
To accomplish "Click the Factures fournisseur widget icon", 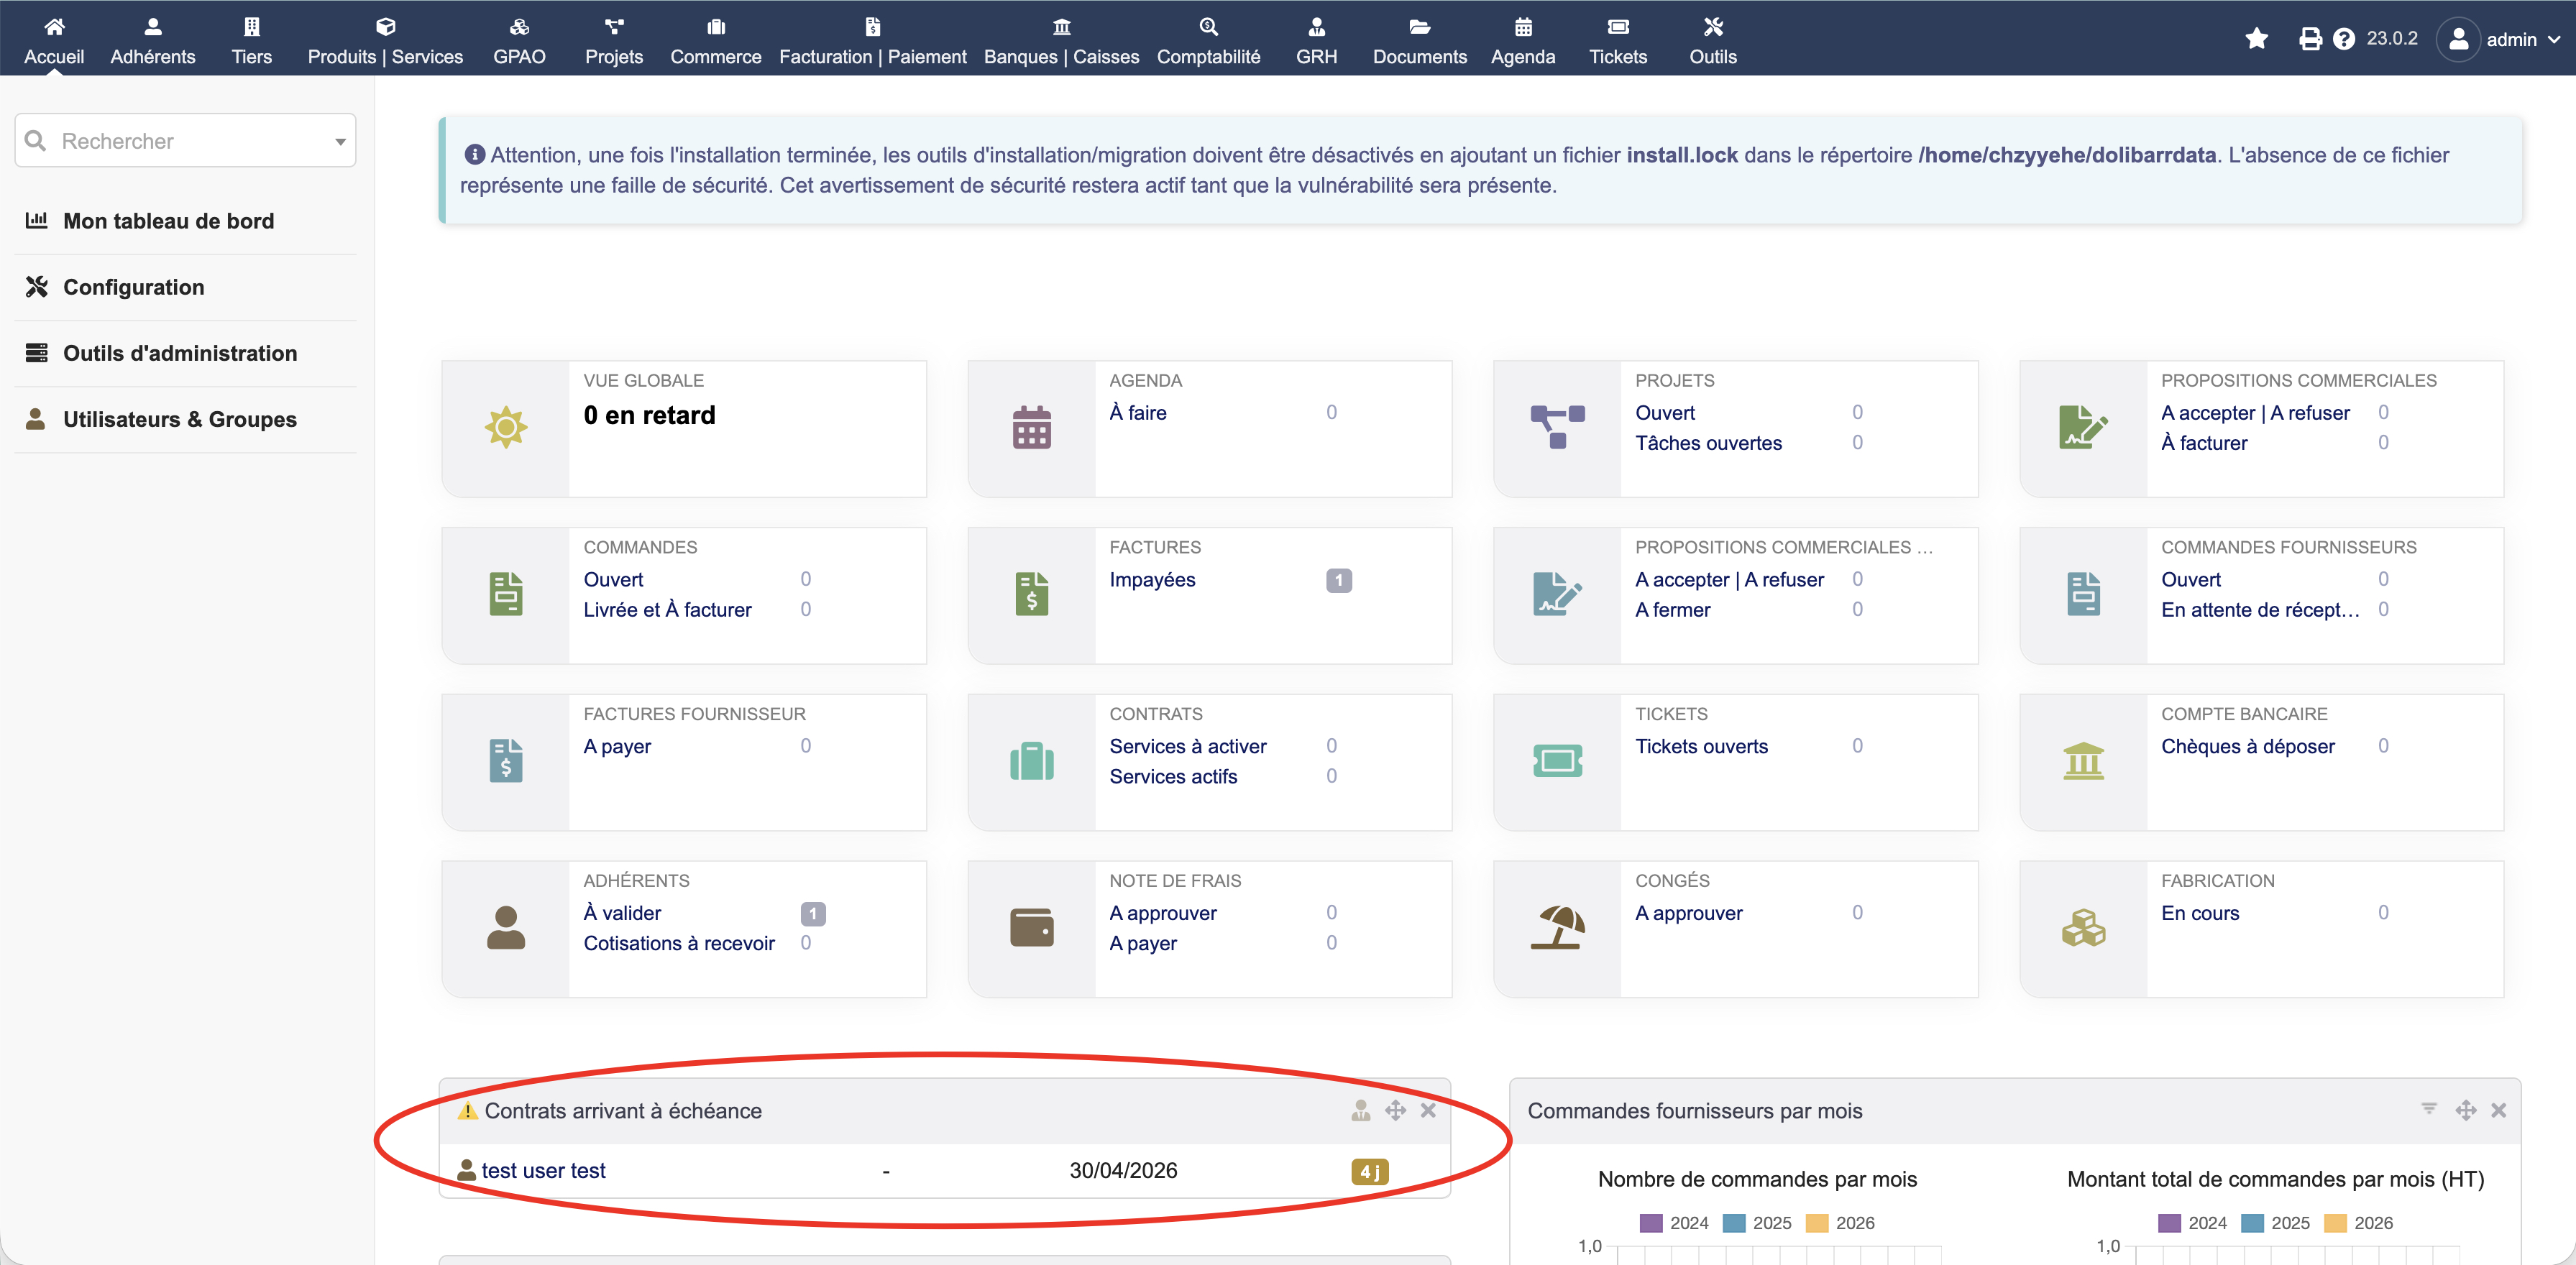I will tap(506, 761).
